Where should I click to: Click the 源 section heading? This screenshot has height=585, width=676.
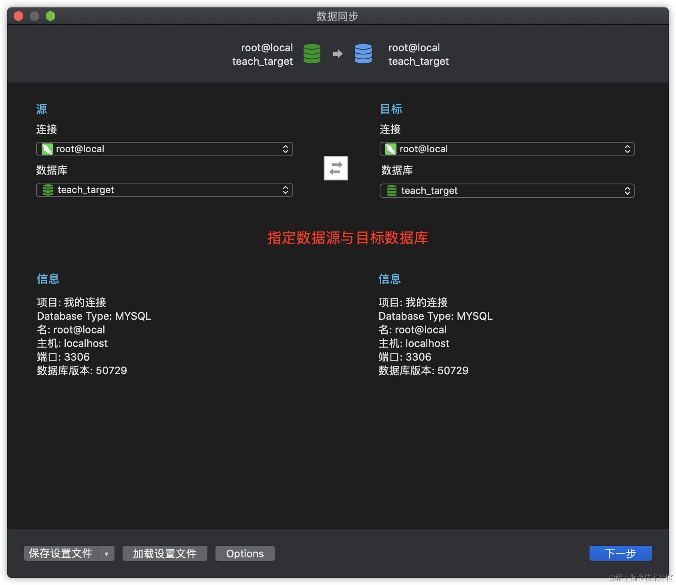[42, 109]
